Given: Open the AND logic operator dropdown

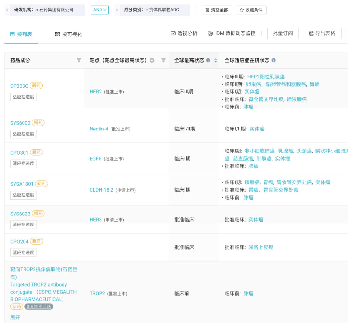Looking at the screenshot, I should pyautogui.click(x=100, y=10).
